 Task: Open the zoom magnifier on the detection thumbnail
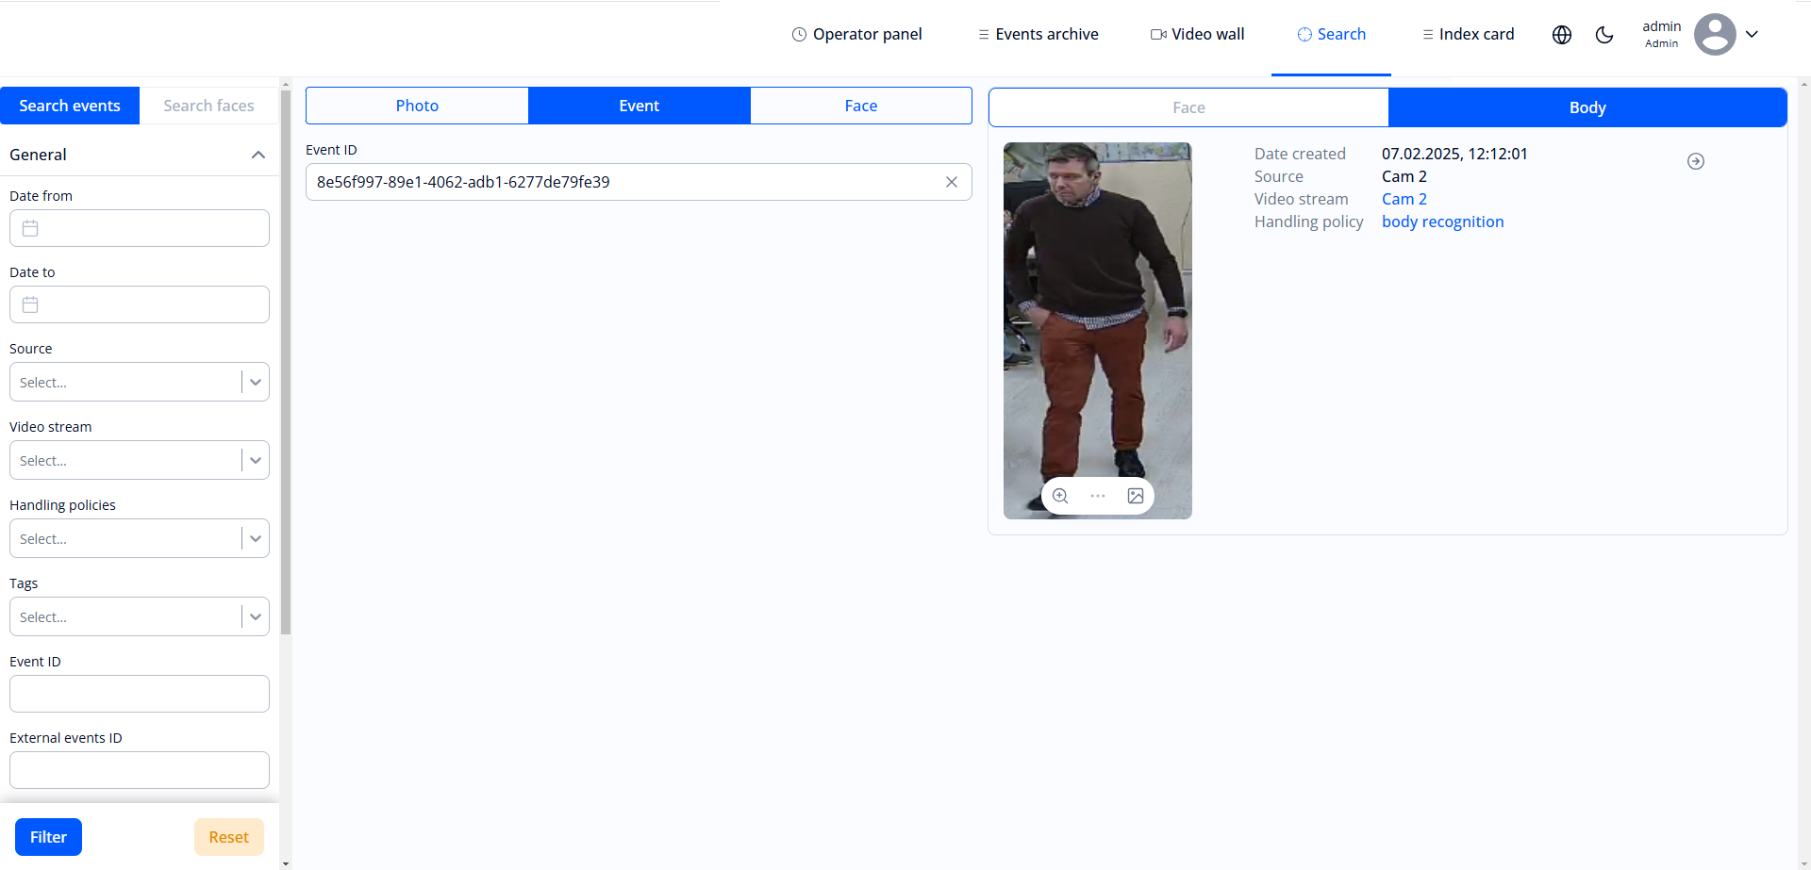[x=1059, y=495]
